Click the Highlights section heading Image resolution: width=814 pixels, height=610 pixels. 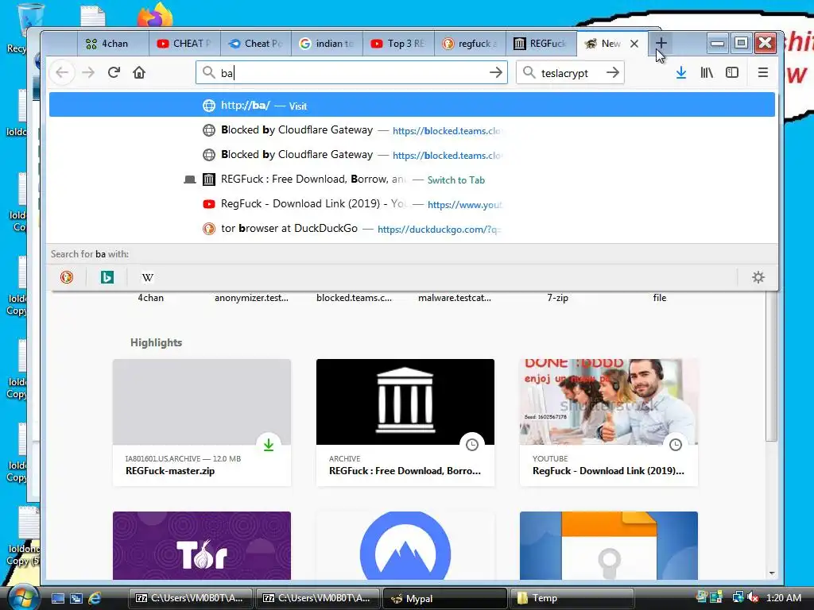click(157, 342)
